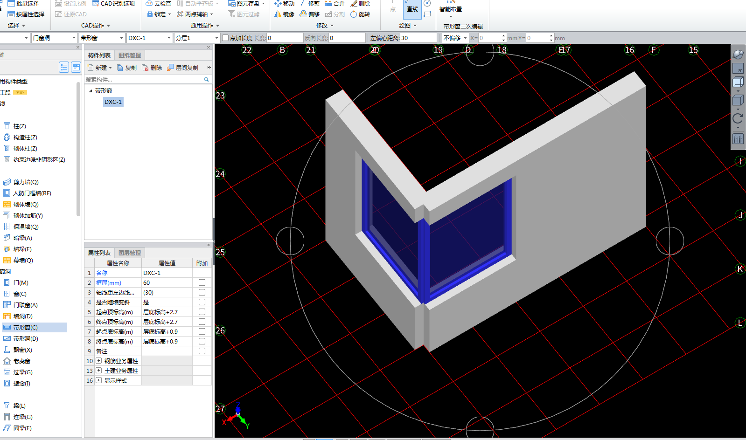The height and width of the screenshot is (440, 746).
Task: Click the 合并 merge tool
Action: coord(335,3)
